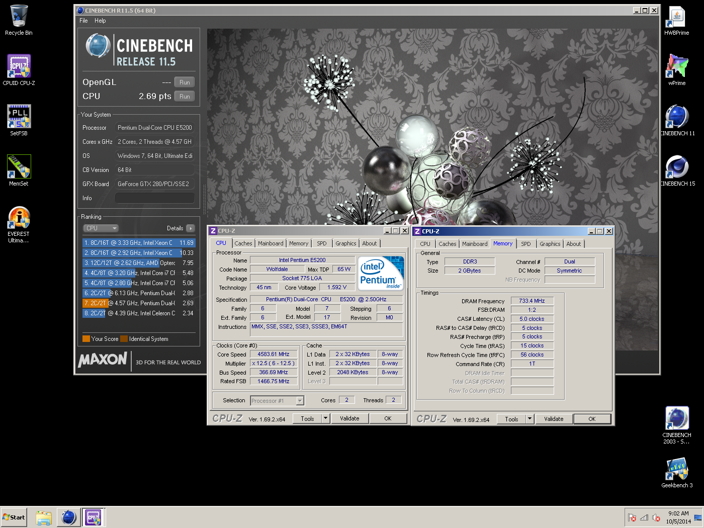Screen dimensions: 704x528
Task: Select ranking row 1 Intel Xeon 3.33 GHz
Action: click(139, 243)
